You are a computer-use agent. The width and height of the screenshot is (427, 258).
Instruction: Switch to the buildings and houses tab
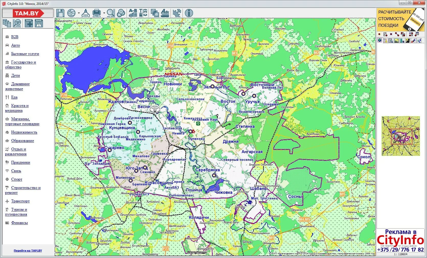402,40
